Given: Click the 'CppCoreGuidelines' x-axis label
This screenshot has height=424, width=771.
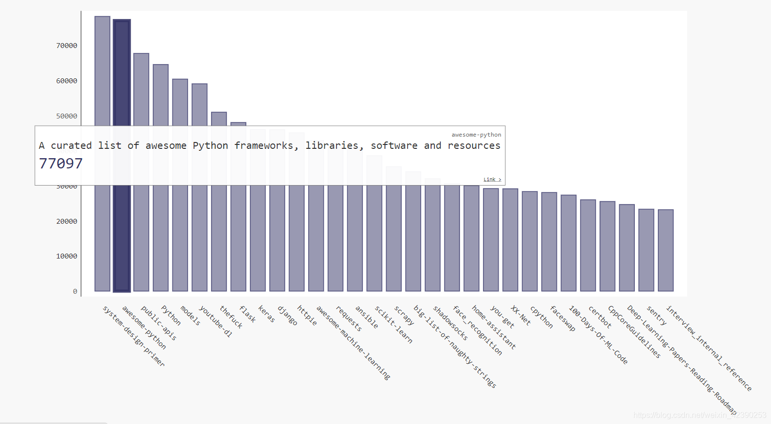Looking at the screenshot, I should 634,331.
